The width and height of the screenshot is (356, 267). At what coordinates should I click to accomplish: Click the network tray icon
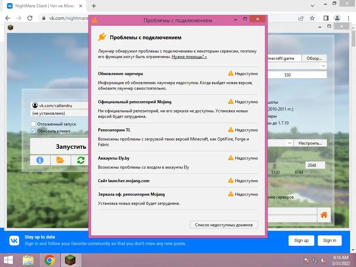pyautogui.click(x=315, y=260)
